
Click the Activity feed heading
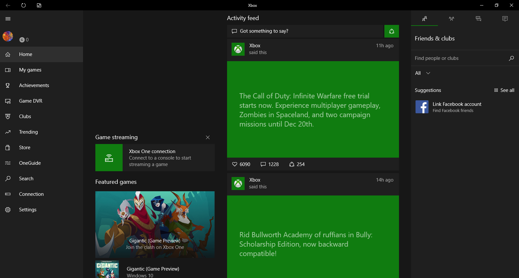[x=243, y=18]
